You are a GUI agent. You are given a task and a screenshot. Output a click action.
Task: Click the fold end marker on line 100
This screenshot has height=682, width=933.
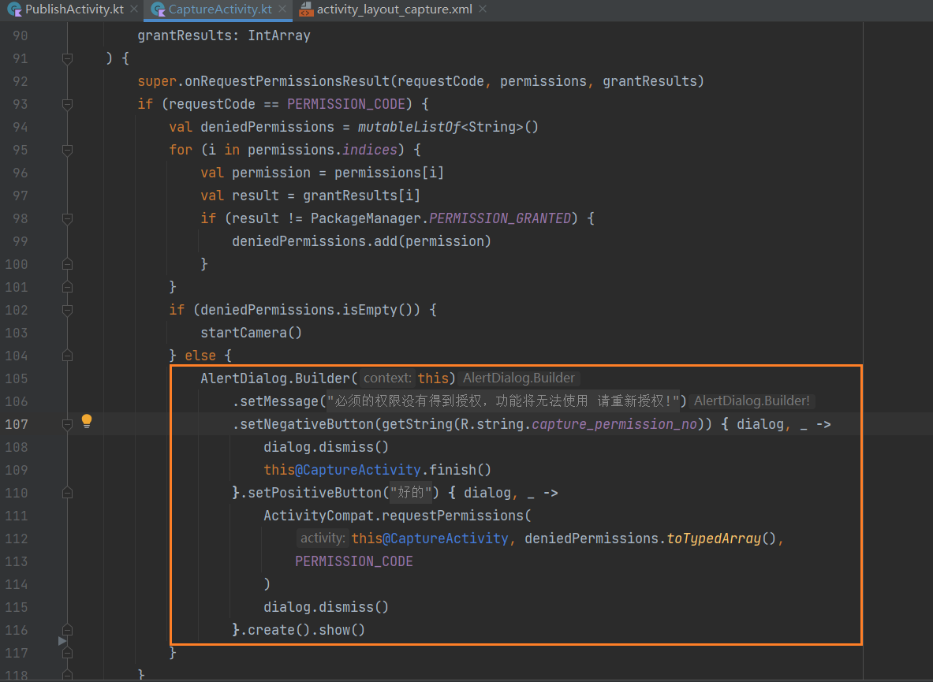pos(67,264)
